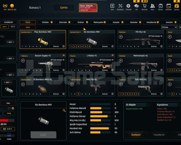Click upgrade arrow on MAC-10[+6]

[72, 84]
